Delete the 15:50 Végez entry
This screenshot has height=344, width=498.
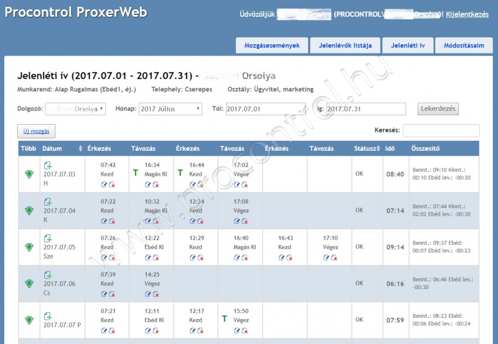pyautogui.click(x=245, y=331)
